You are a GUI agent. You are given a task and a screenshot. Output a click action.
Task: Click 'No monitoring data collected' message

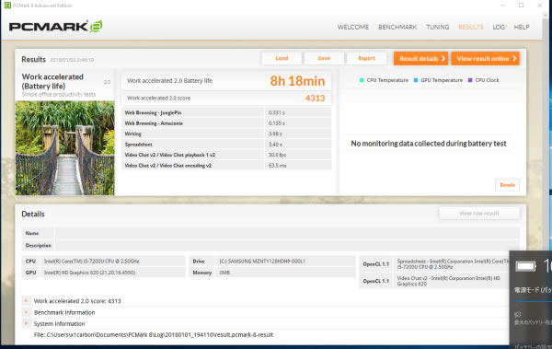[x=429, y=144]
